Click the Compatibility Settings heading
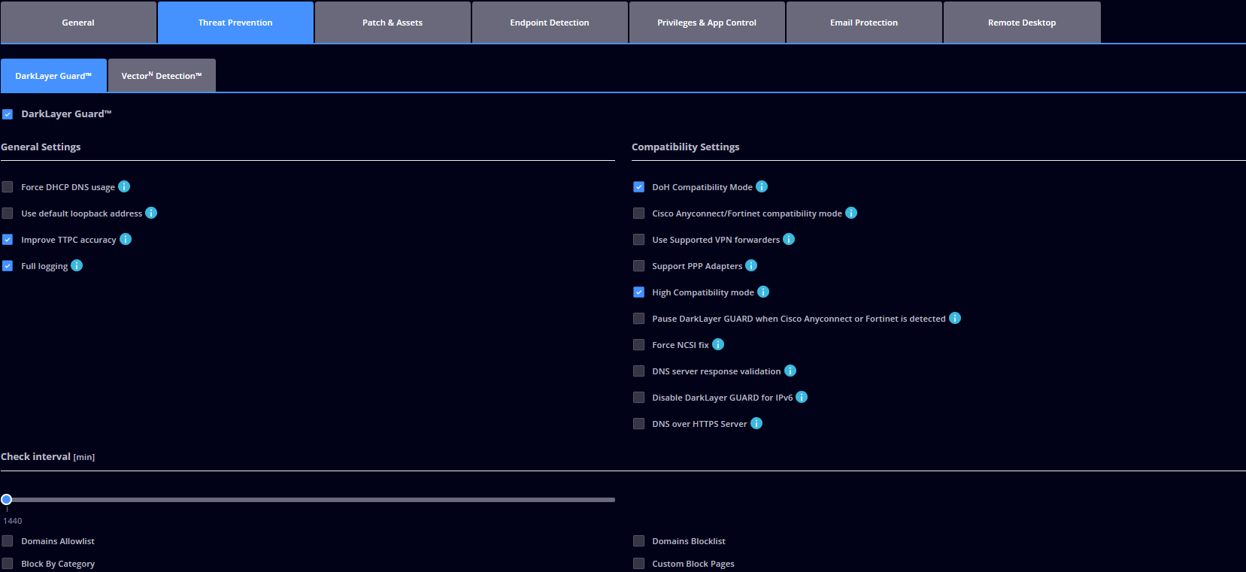The image size is (1246, 572). click(686, 147)
